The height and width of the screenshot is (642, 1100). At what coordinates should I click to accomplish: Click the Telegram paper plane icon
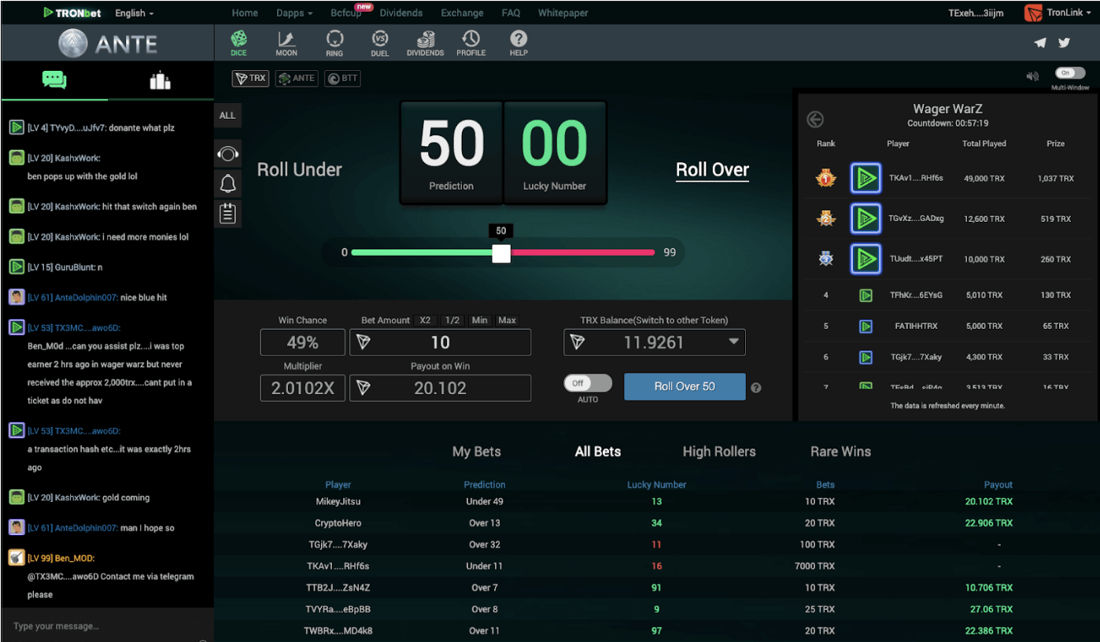pyautogui.click(x=1040, y=43)
